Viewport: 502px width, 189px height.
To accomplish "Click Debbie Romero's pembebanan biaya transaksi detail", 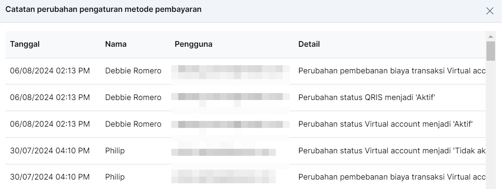I will pyautogui.click(x=392, y=71).
